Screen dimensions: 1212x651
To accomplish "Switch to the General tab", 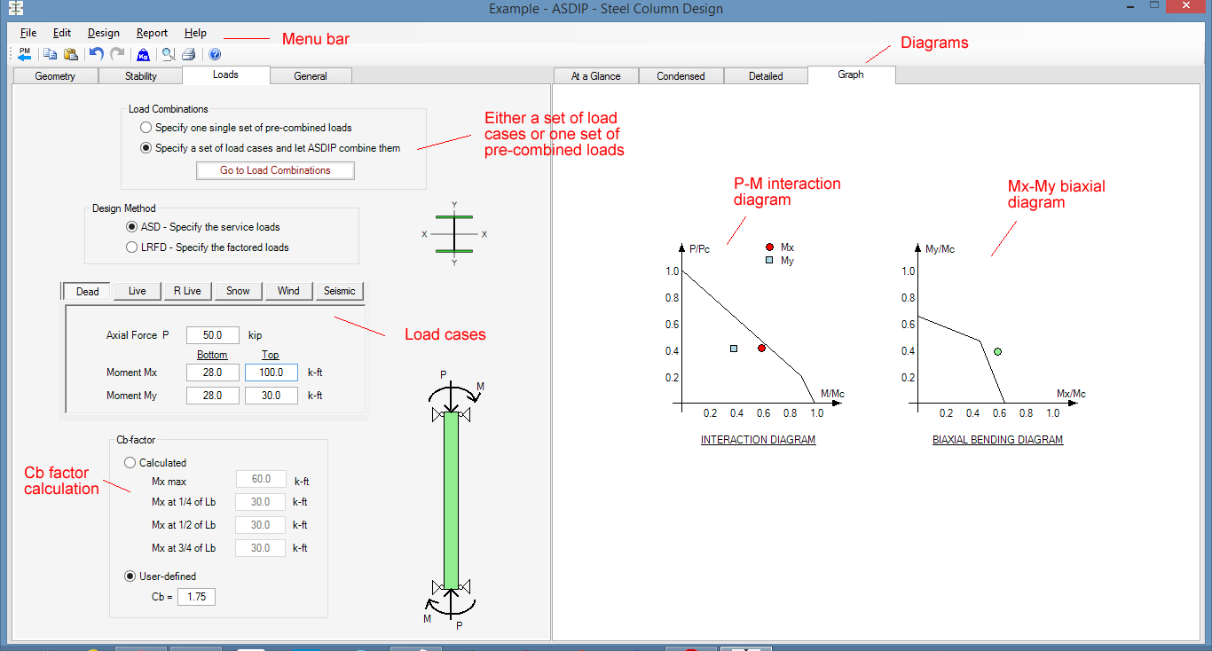I will 311,76.
